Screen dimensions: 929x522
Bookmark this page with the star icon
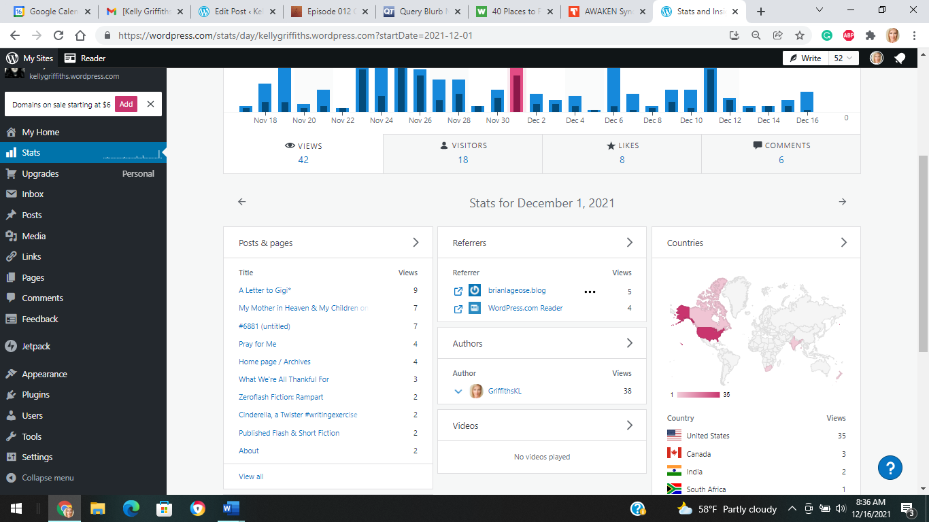click(x=800, y=35)
